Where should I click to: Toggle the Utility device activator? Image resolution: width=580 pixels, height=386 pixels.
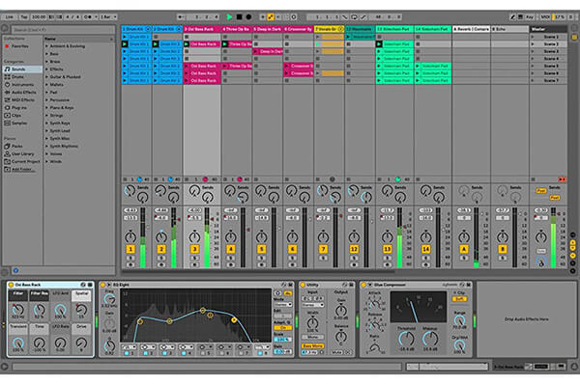click(x=303, y=285)
